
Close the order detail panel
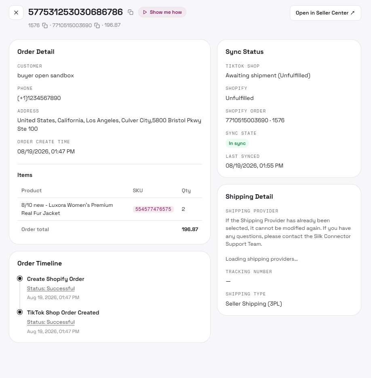pos(16,13)
